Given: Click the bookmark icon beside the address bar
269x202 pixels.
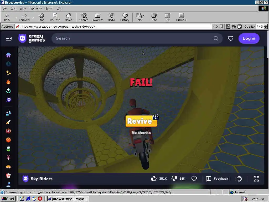Looking at the screenshot, I should click(x=221, y=27).
